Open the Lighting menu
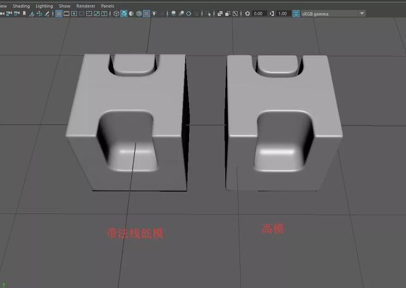 pos(44,6)
